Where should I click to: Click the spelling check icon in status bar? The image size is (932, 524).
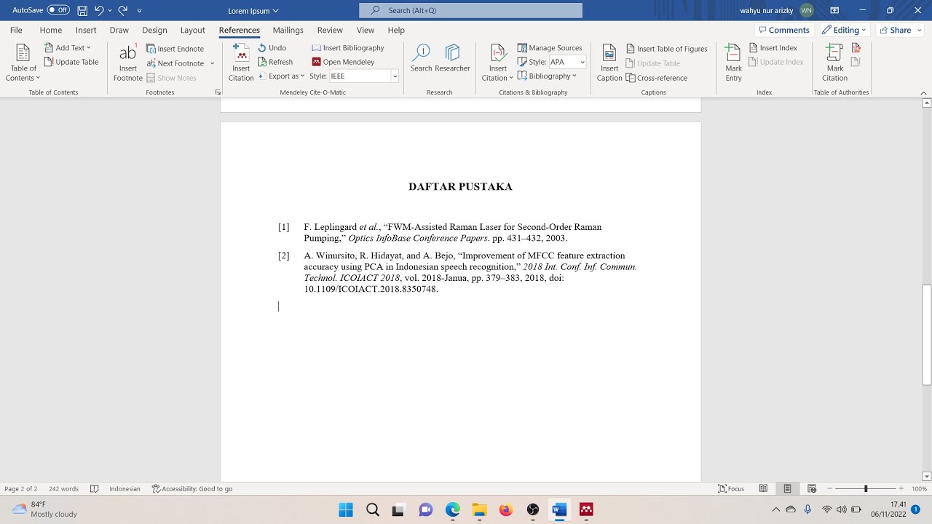point(94,489)
